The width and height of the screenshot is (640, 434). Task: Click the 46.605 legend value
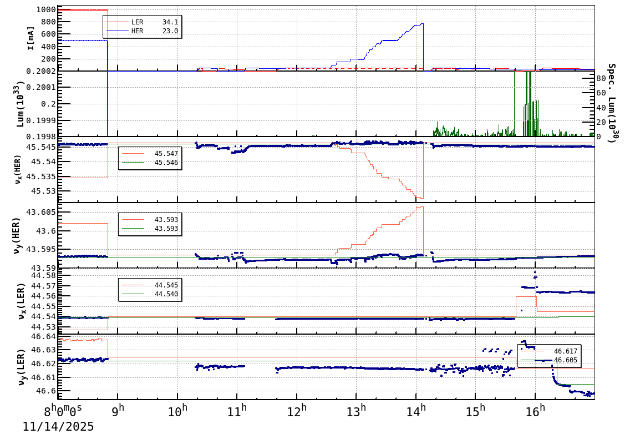[x=565, y=360]
